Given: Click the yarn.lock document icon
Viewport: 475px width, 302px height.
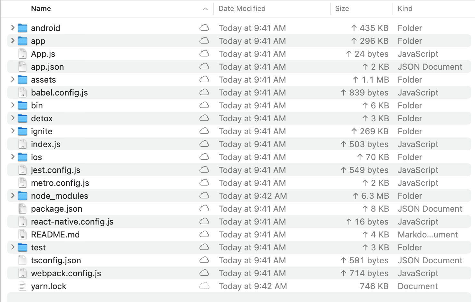Looking at the screenshot, I should [x=23, y=286].
